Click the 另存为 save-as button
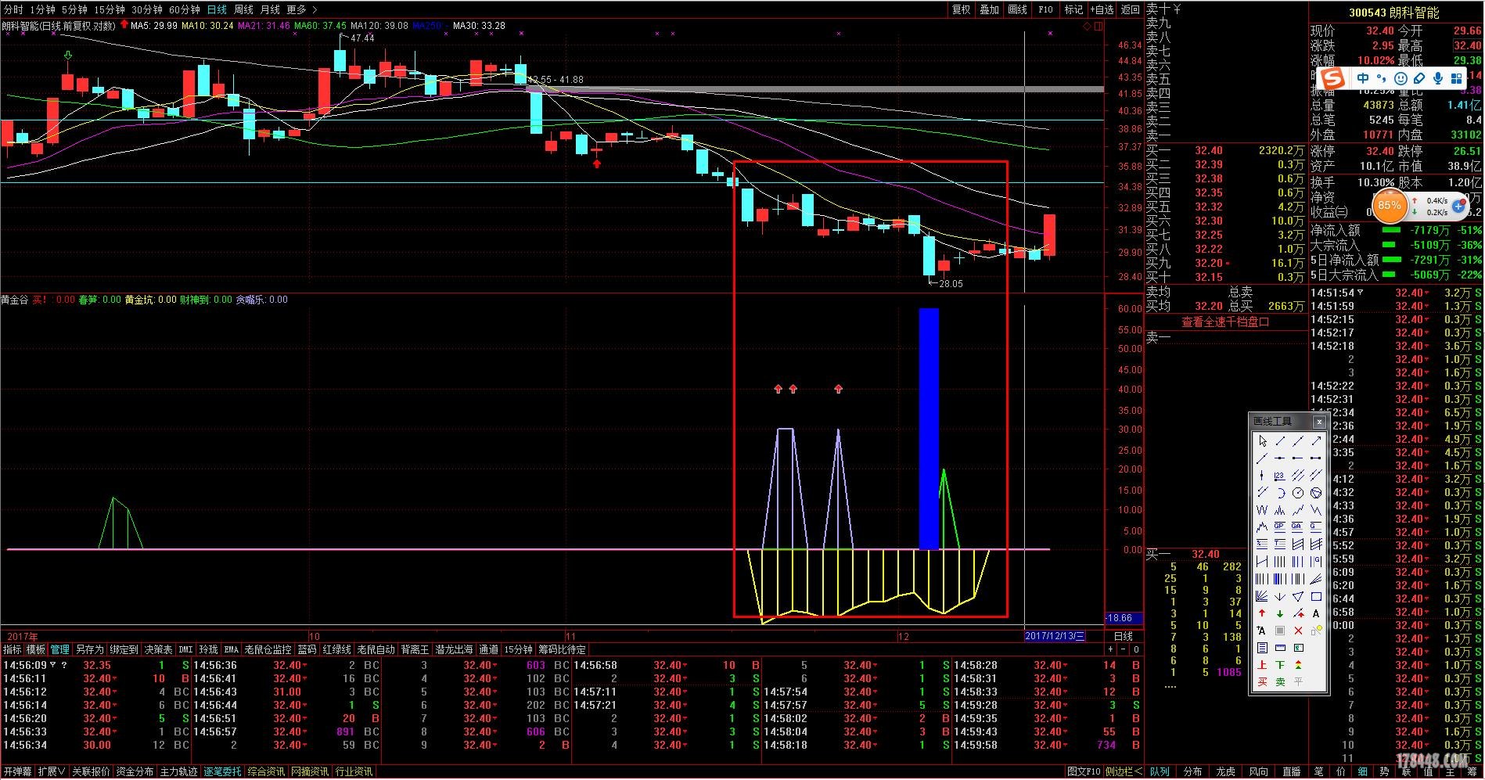The width and height of the screenshot is (1485, 780). pyautogui.click(x=89, y=649)
